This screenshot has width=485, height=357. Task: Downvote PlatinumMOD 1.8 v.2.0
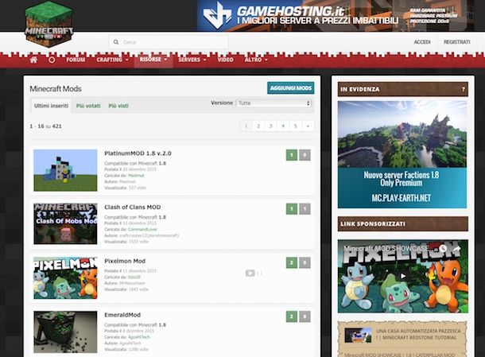pyautogui.click(x=305, y=155)
